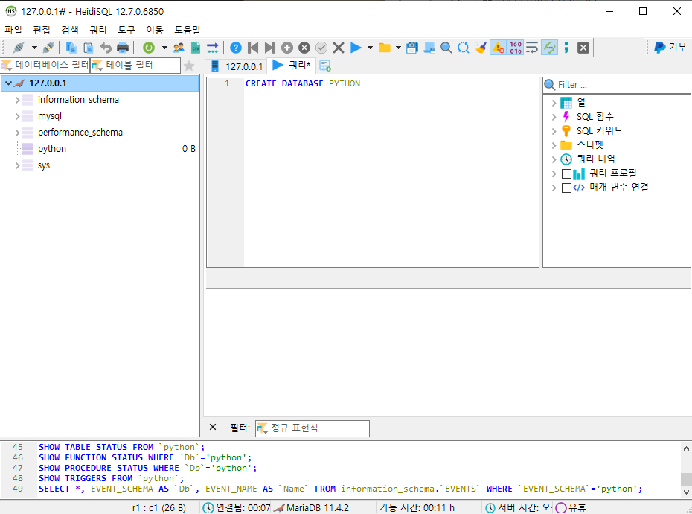This screenshot has width=692, height=514.
Task: Switch to the 127.0.0.1 host tab
Action: [237, 66]
